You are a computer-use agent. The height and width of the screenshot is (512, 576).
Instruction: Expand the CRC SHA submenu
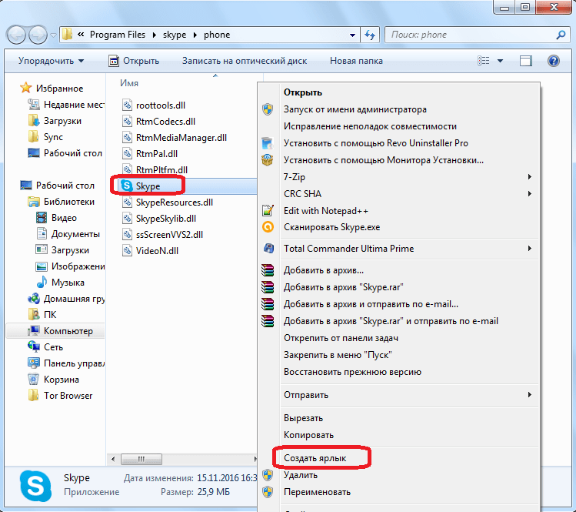click(530, 194)
